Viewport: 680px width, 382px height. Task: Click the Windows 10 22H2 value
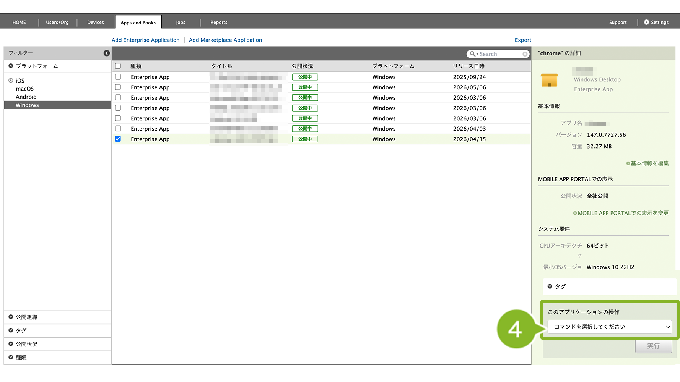pyautogui.click(x=610, y=267)
